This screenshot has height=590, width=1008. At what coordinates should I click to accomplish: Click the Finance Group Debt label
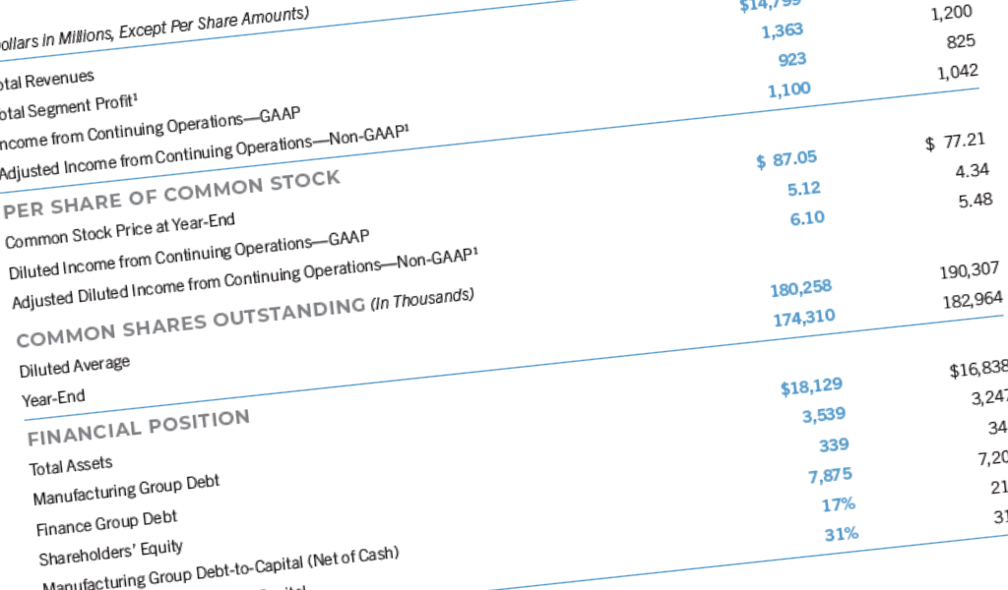(x=106, y=522)
